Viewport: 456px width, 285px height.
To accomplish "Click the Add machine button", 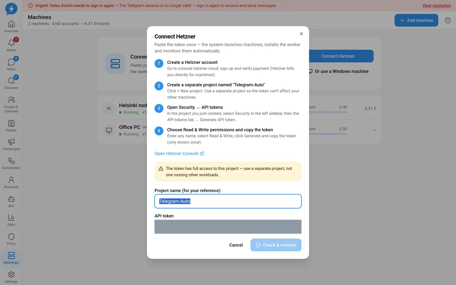I will [416, 20].
